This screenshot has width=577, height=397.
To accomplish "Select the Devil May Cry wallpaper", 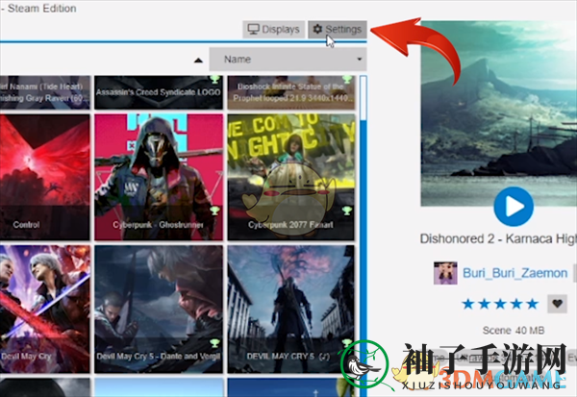I will (44, 310).
